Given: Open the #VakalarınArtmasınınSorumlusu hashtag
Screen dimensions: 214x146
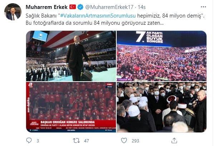Looking at the screenshot, I should point(98,16).
